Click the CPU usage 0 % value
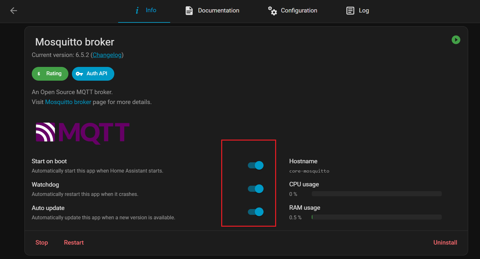The width and height of the screenshot is (480, 259). coord(293,194)
